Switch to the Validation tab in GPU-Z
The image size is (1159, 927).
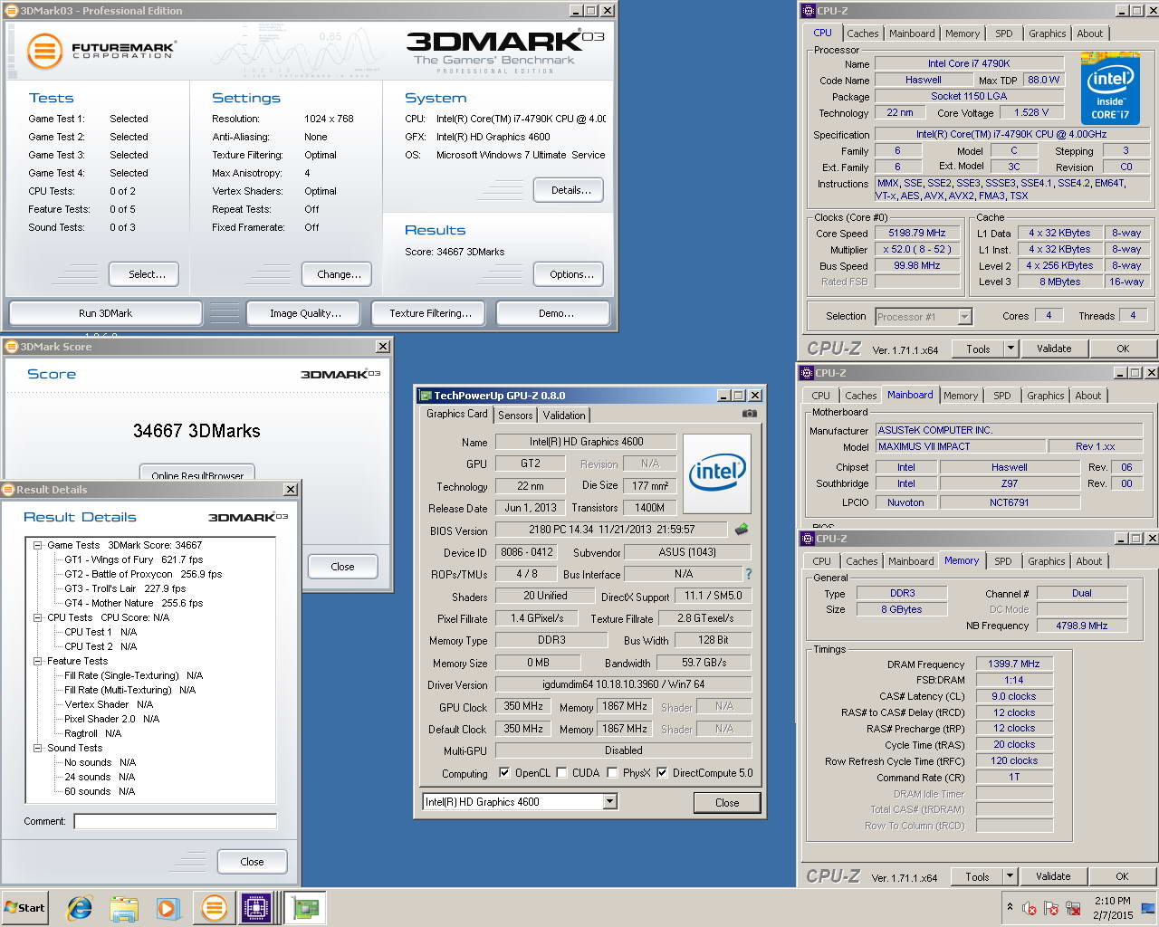(x=564, y=416)
